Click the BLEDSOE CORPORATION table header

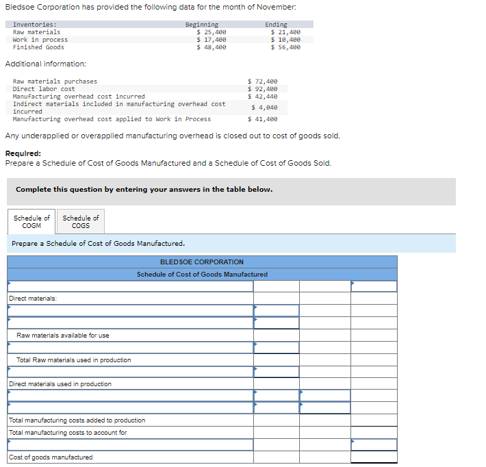[x=202, y=262]
